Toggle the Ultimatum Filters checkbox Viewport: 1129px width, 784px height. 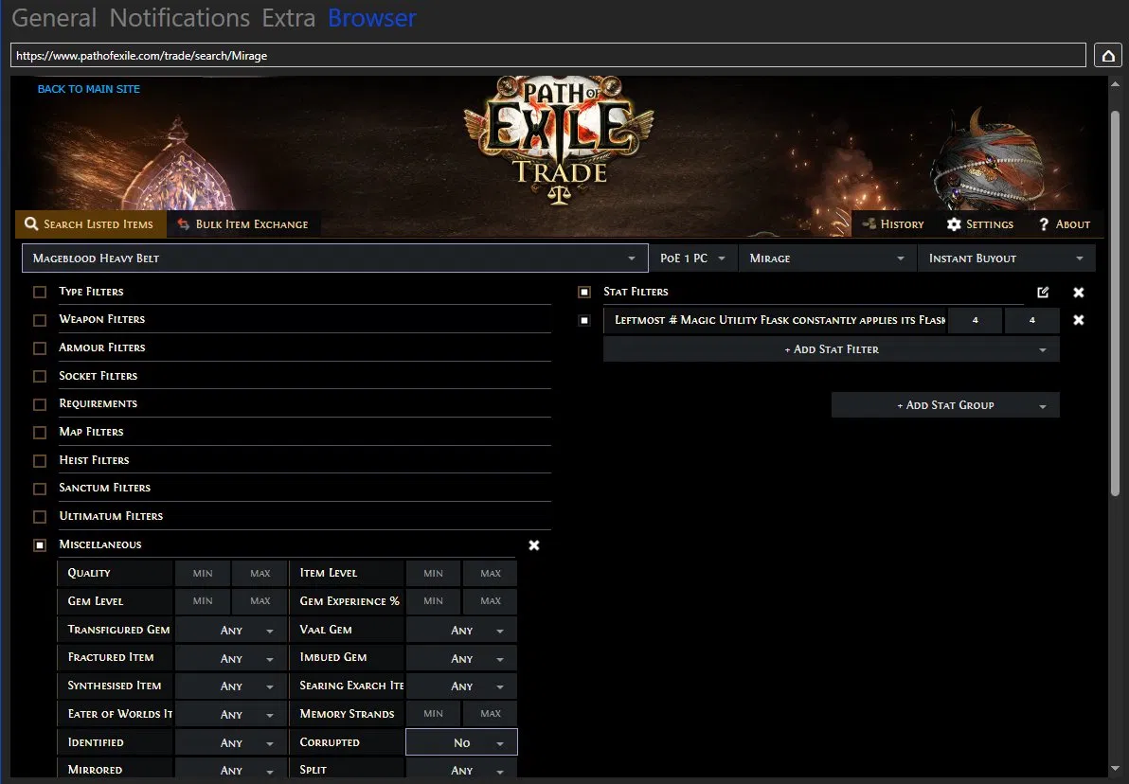[40, 516]
